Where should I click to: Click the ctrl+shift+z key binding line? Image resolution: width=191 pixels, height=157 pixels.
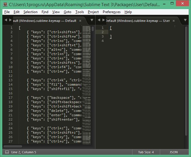pos(54,133)
